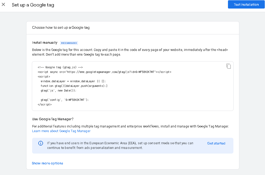Select the Choose how to set up header
Image resolution: width=265 pixels, height=175 pixels.
61,27
